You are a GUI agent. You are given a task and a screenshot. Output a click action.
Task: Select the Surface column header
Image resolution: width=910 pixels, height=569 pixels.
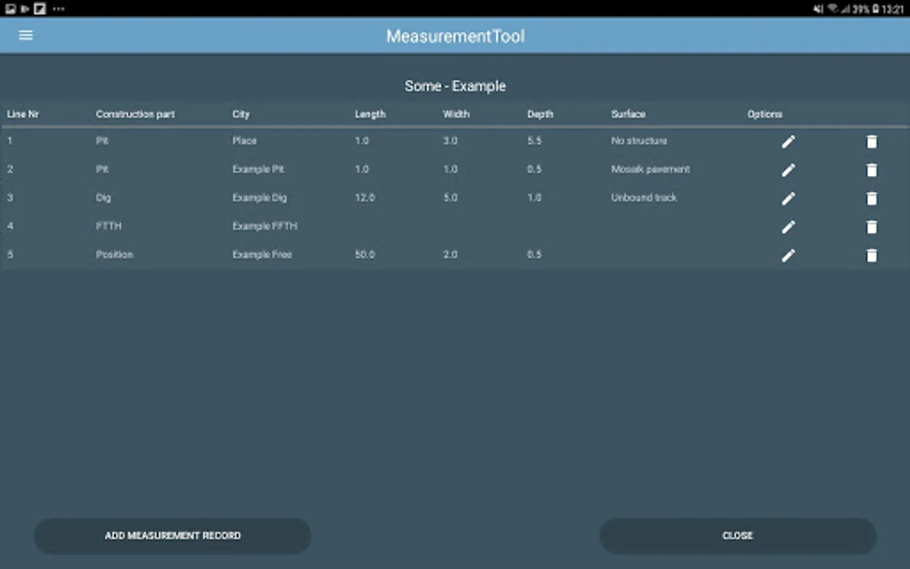(628, 114)
